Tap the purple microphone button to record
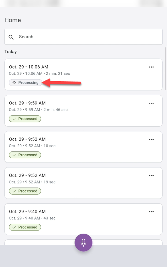The image size is (167, 267). (x=83, y=242)
